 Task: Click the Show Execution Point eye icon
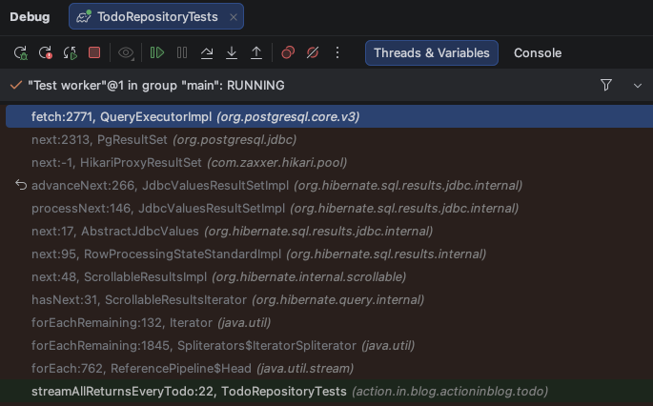point(126,52)
